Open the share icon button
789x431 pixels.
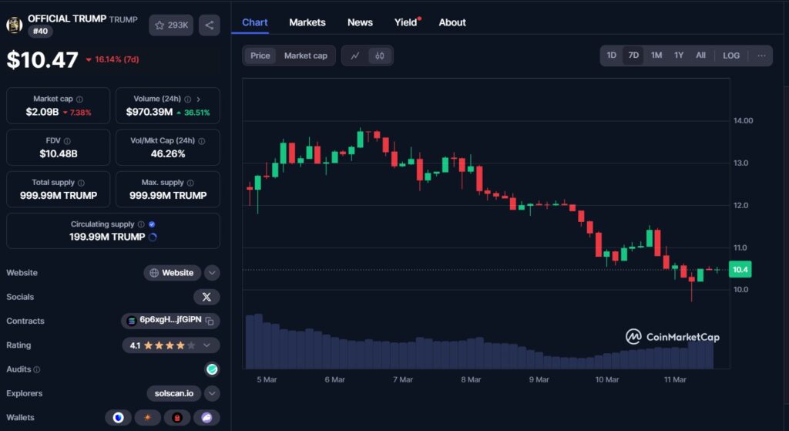point(210,25)
